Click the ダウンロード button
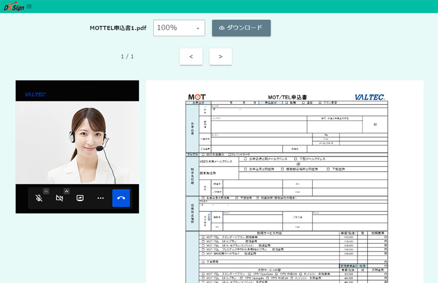This screenshot has height=283, width=438. [x=241, y=28]
